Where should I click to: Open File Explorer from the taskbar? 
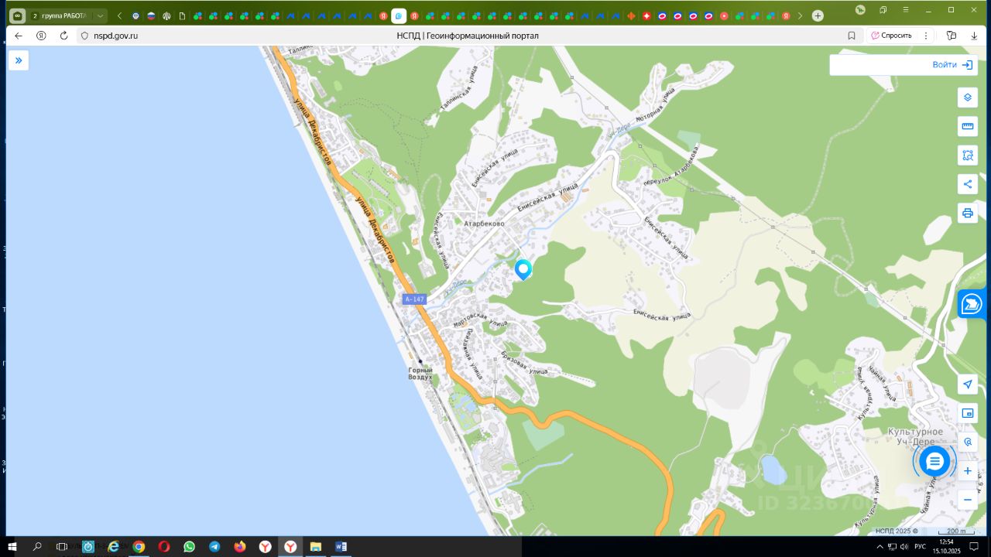click(316, 547)
